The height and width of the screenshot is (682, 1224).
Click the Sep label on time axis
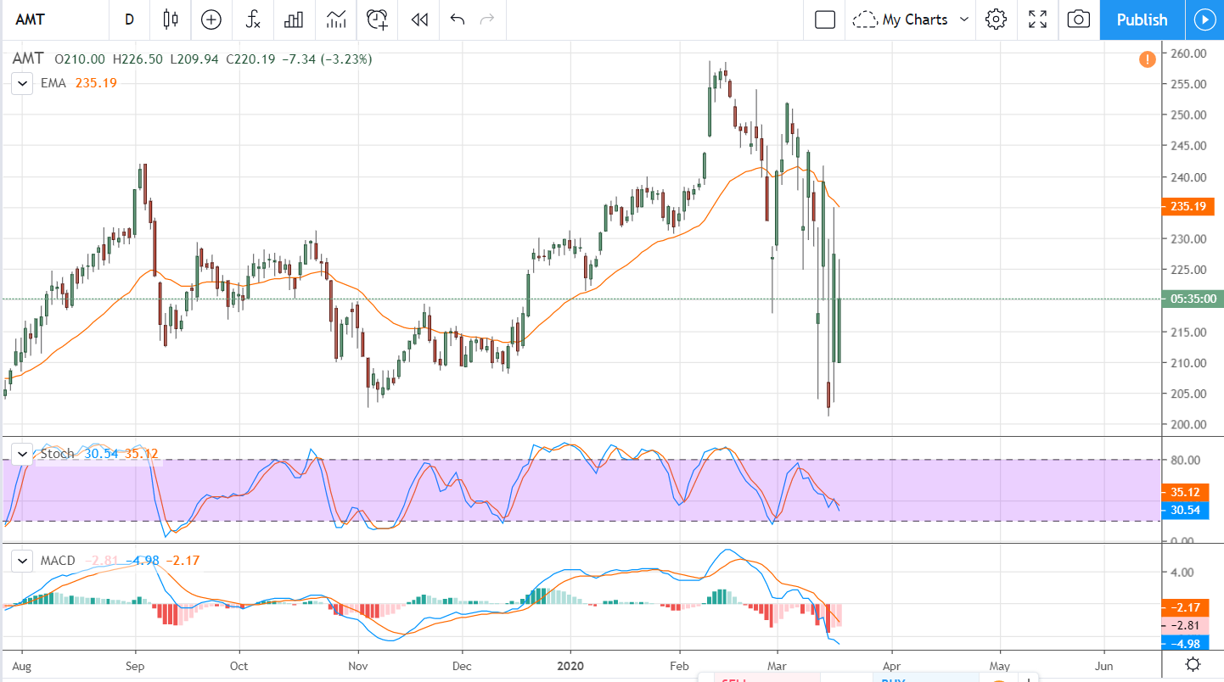click(135, 664)
